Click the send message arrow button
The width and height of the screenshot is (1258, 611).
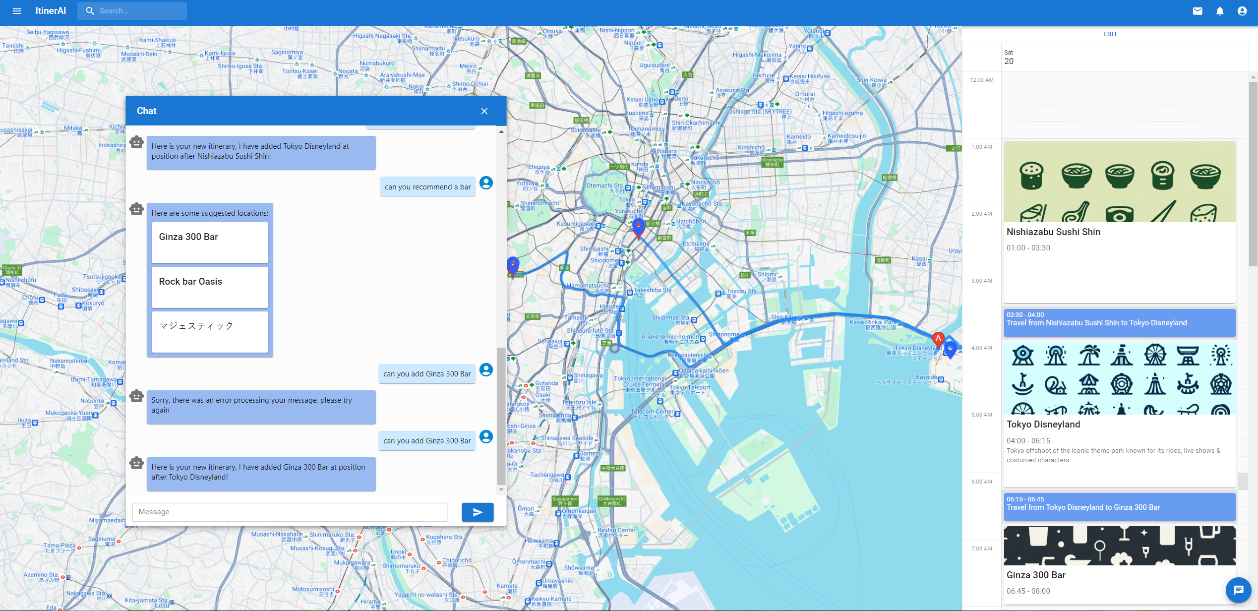[477, 512]
